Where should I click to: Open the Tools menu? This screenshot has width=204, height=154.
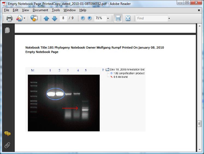[56, 10]
